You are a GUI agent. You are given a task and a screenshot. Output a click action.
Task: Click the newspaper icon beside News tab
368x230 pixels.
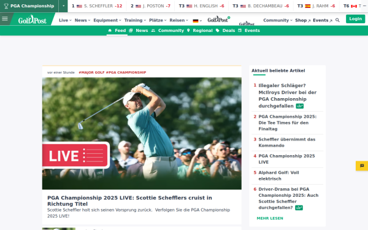click(x=131, y=31)
